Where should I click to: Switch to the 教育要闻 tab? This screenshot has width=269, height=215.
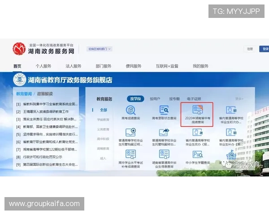[x=24, y=94]
